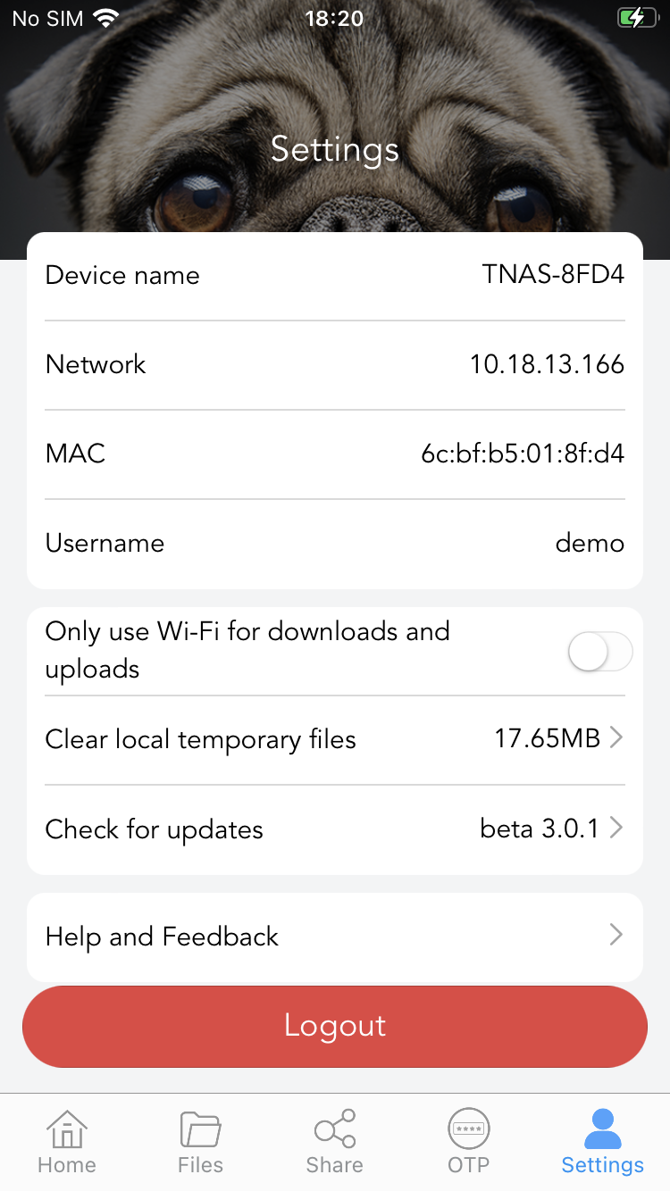This screenshot has height=1191, width=670.
Task: Tap the Network IP address 10.18.13.166
Action: pyautogui.click(x=547, y=364)
